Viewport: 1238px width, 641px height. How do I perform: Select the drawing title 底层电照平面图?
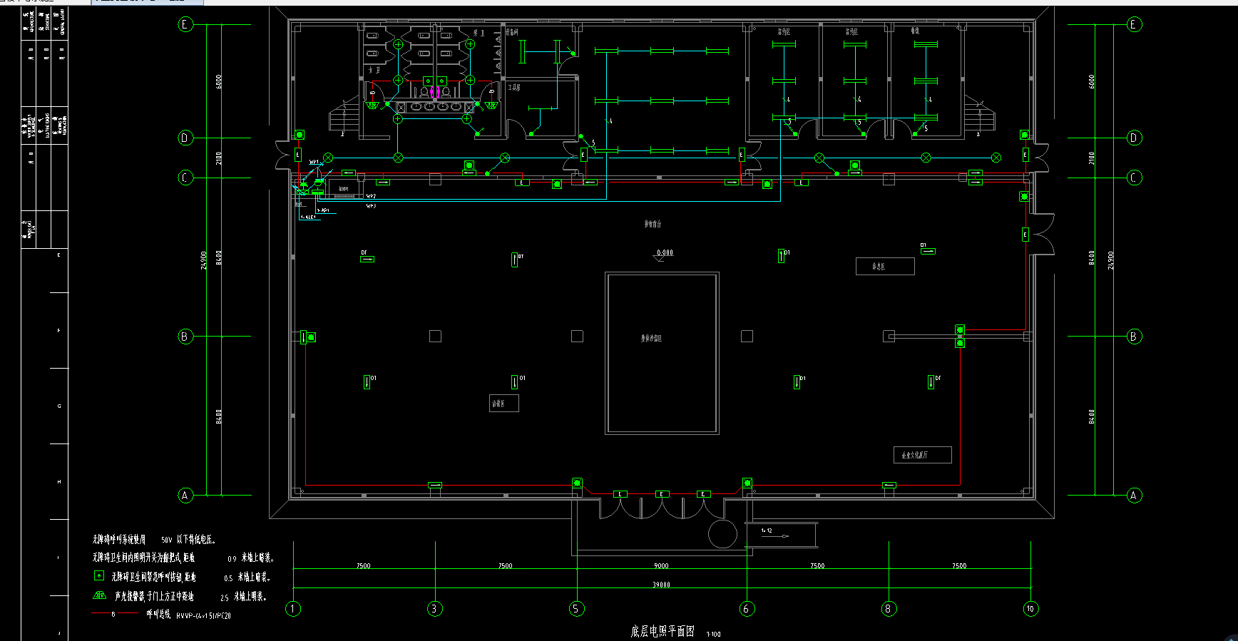pos(663,631)
